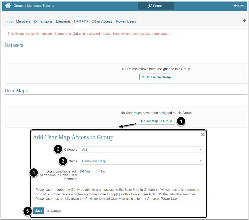249x220 pixels.
Task: Go to the home page icon
Action: click(x=8, y=6)
